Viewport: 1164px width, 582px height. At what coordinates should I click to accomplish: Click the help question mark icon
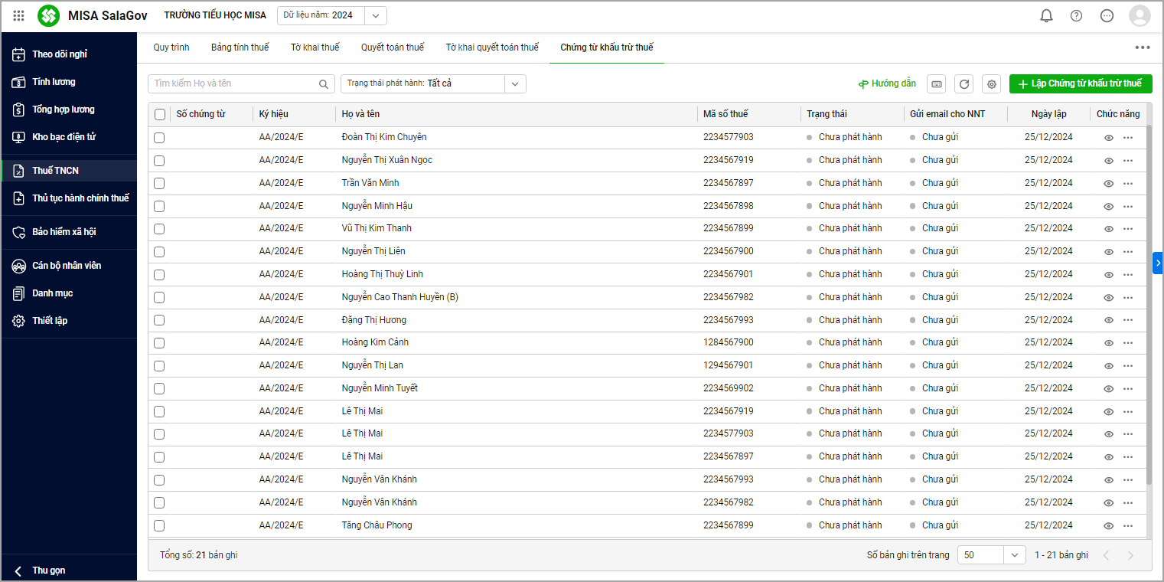tap(1076, 16)
